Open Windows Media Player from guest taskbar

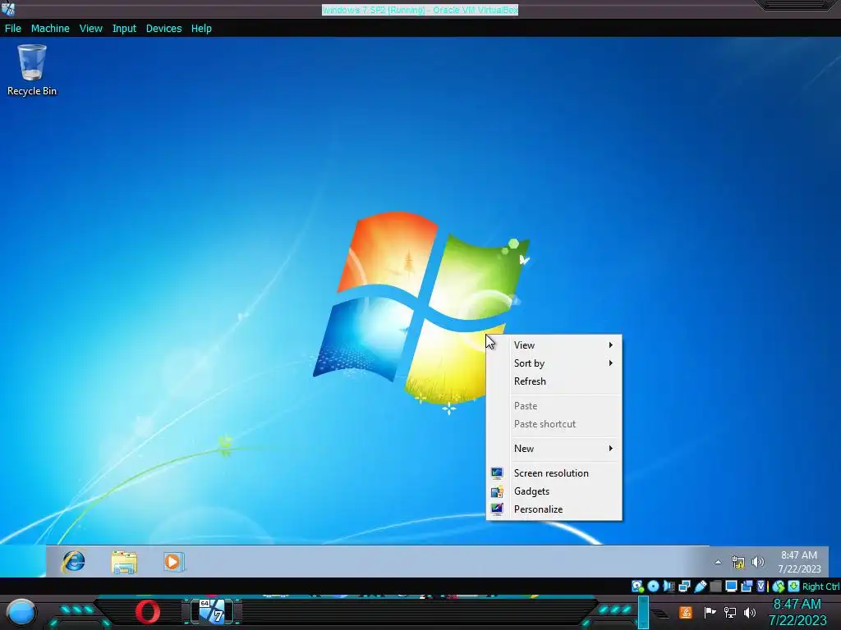[174, 562]
